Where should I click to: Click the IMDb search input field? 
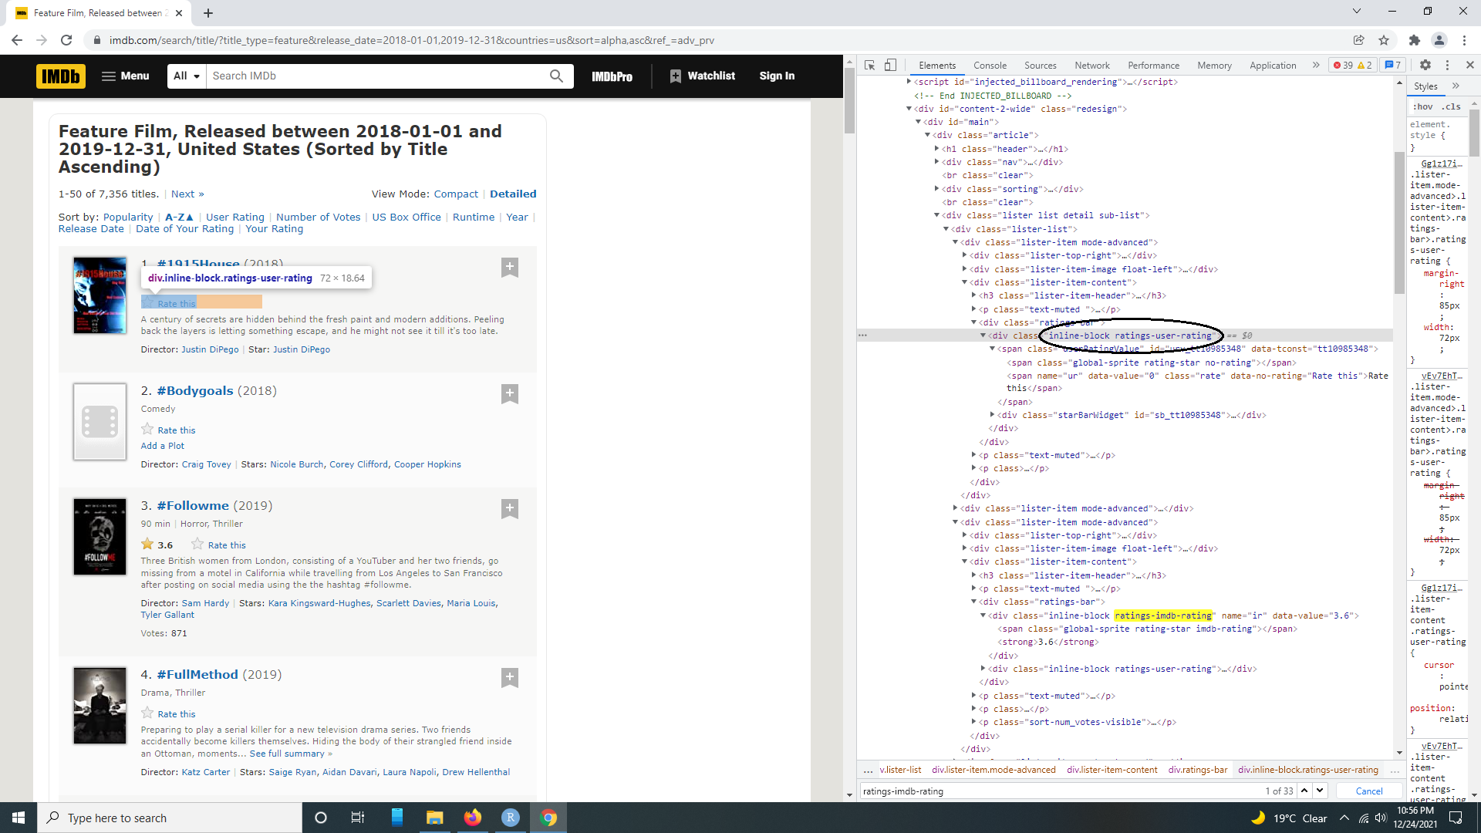coord(376,76)
